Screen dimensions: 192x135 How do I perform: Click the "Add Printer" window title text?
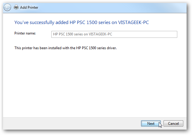[x=29, y=7]
